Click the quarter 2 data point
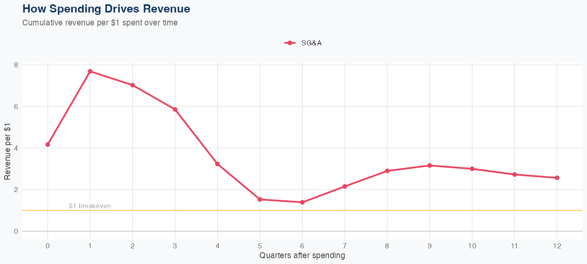Image resolution: width=587 pixels, height=264 pixels. pyautogui.click(x=133, y=85)
